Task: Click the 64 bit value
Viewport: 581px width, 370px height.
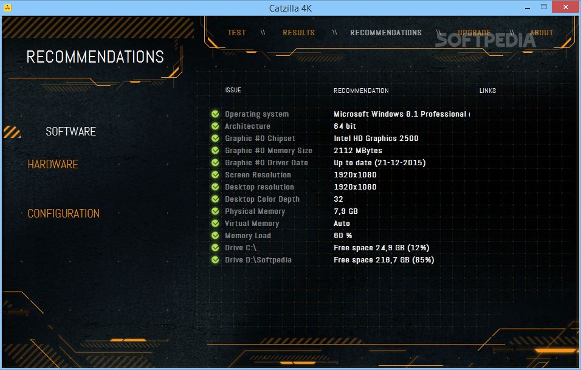Action: 345,126
